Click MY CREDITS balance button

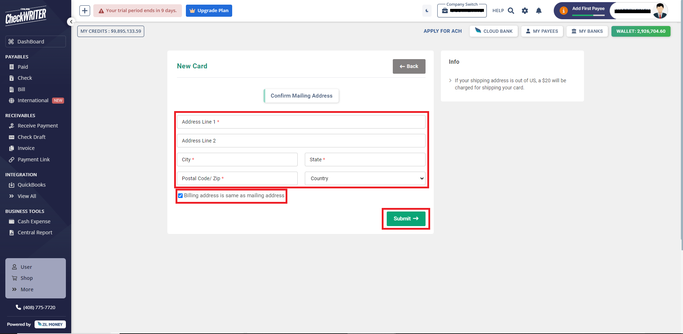(111, 31)
